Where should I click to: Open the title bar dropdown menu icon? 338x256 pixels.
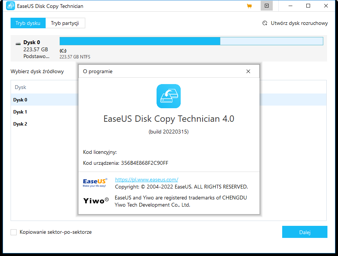267,6
